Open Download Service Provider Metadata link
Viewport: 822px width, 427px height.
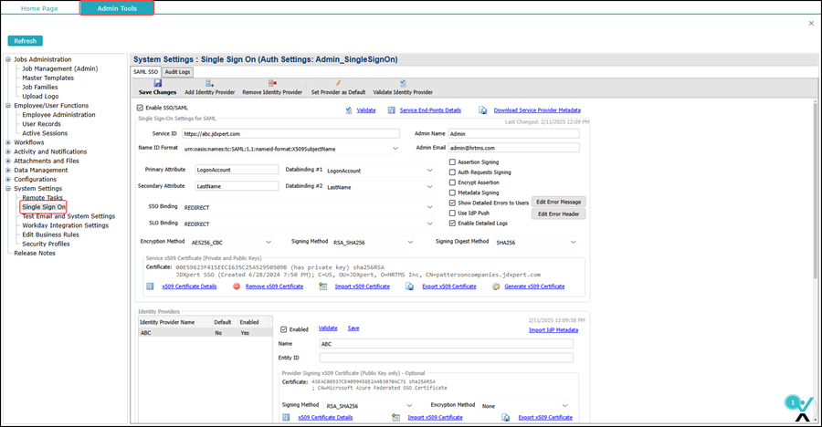pyautogui.click(x=537, y=110)
